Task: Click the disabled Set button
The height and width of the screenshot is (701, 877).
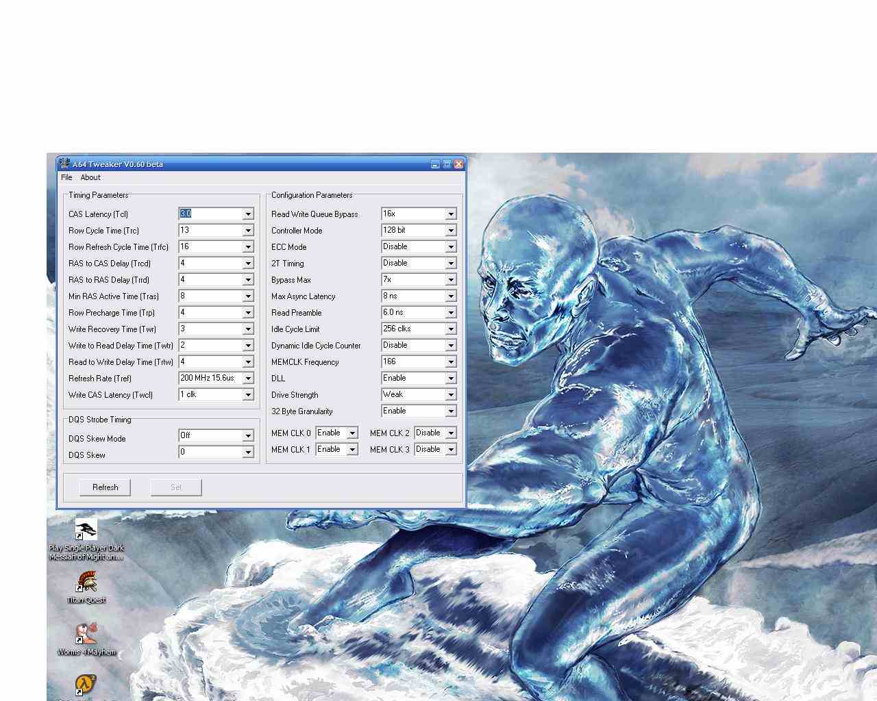Action: [x=176, y=487]
